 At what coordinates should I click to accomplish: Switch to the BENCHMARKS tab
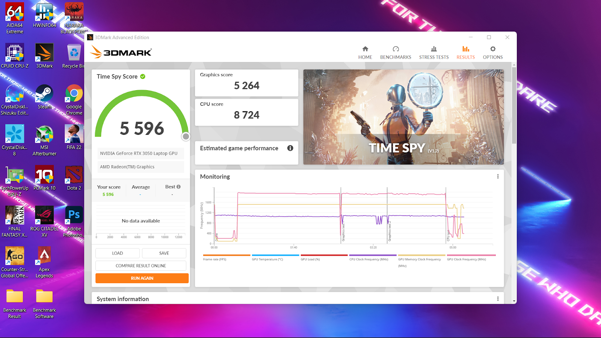(x=396, y=53)
